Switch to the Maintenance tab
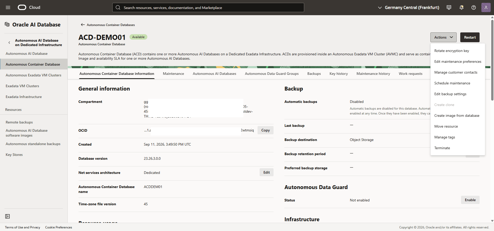Viewport: 494px width, 231px height. 173,74
